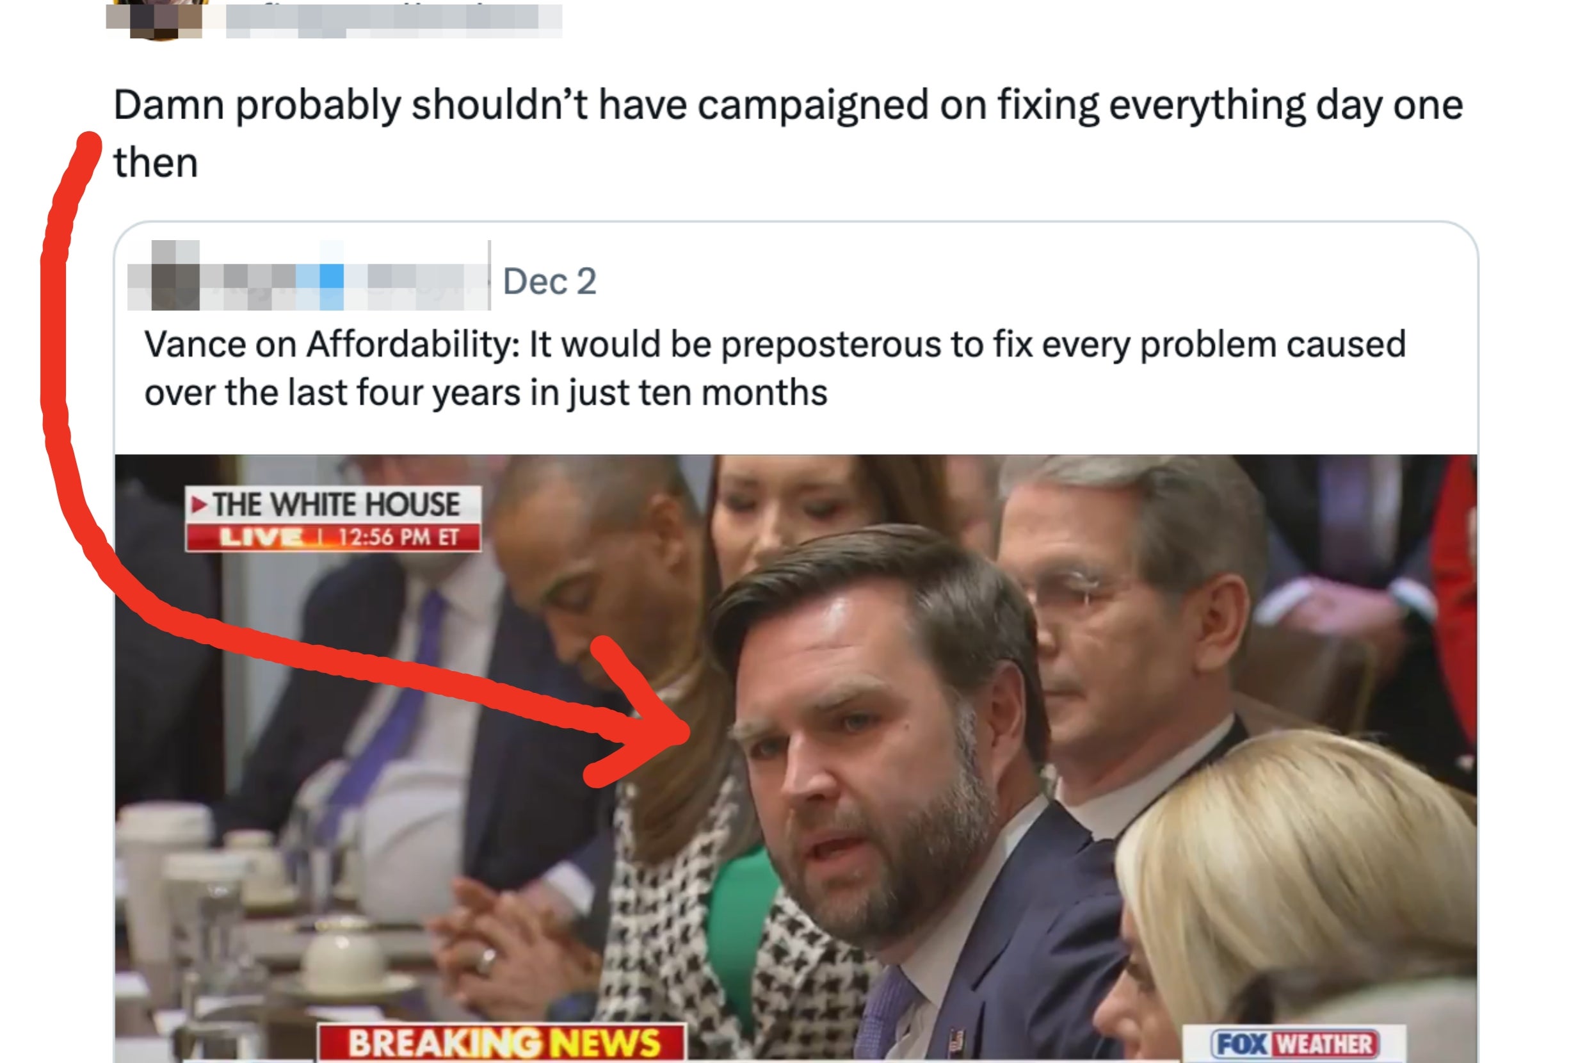
Task: Click the word "then" in the tweet
Action: (156, 163)
